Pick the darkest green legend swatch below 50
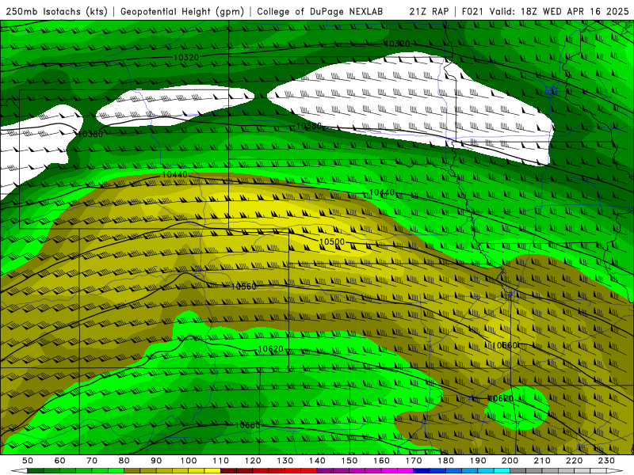The width and height of the screenshot is (634, 475). pos(35,471)
